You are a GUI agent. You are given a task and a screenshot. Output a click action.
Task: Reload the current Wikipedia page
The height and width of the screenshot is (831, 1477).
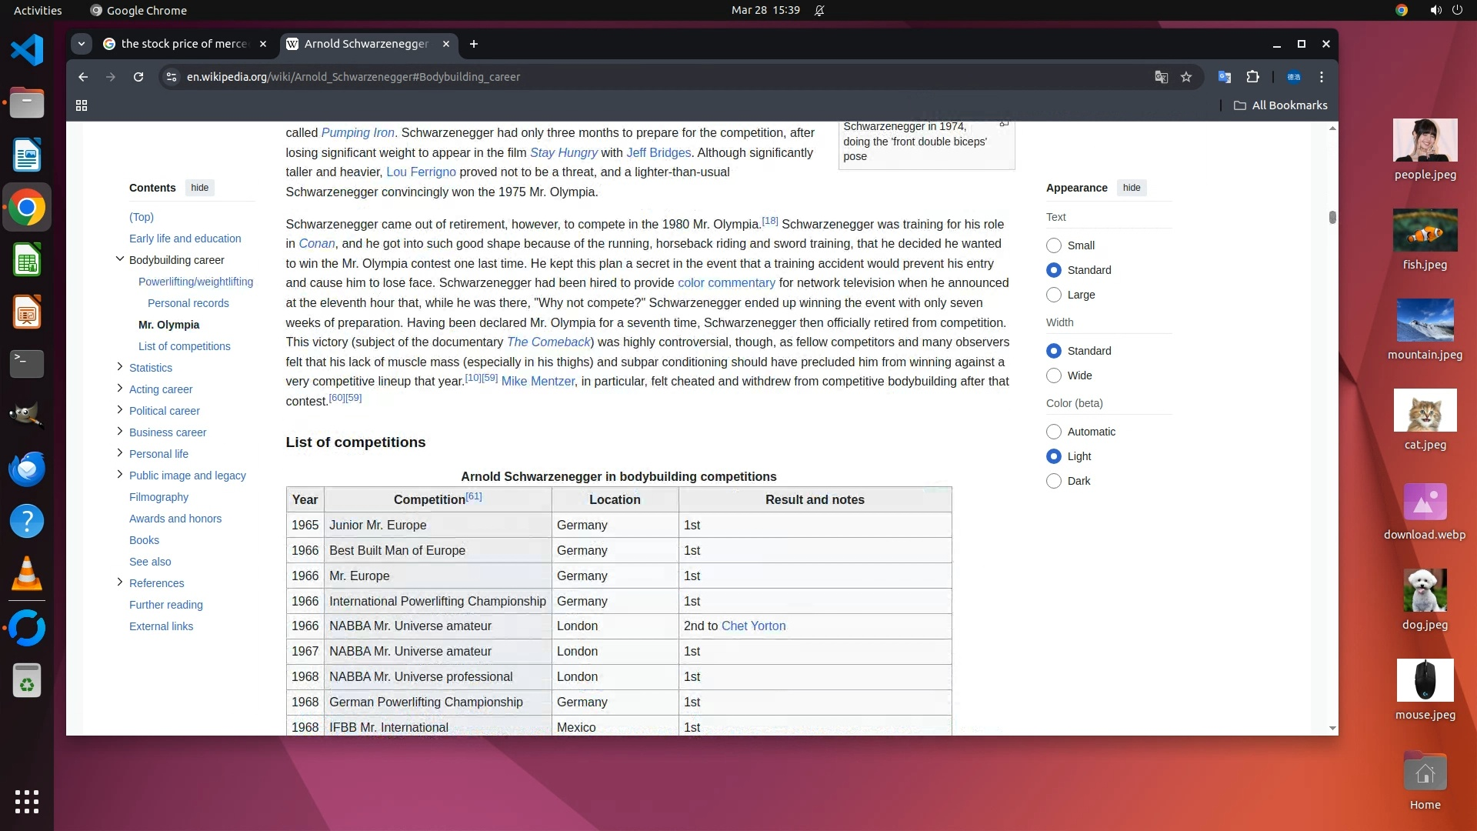pos(138,77)
